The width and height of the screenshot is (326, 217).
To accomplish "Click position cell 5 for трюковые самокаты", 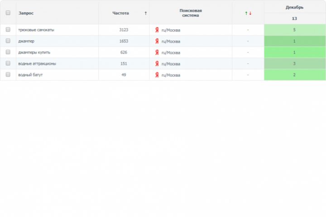I will point(295,30).
